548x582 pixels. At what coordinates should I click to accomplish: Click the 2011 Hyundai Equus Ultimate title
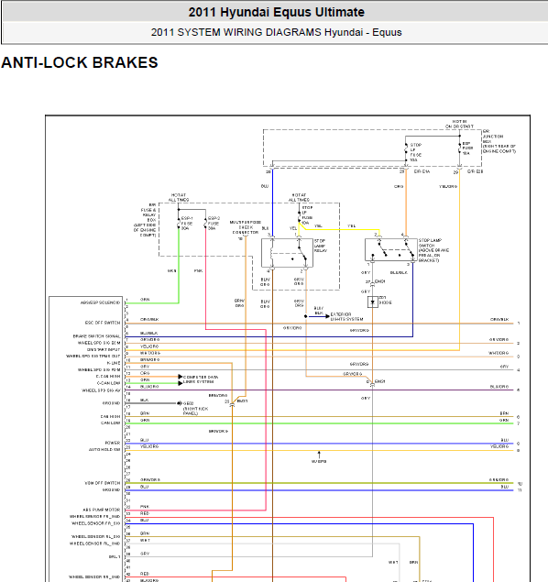277,12
